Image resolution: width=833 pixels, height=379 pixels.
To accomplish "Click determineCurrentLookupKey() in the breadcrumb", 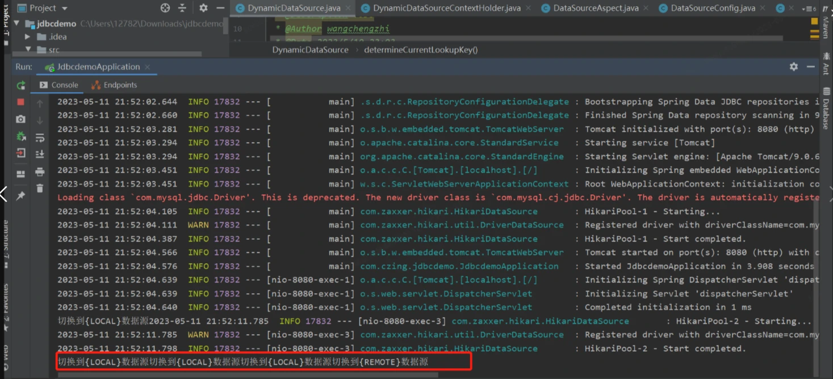I will click(x=421, y=49).
